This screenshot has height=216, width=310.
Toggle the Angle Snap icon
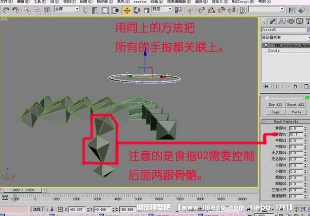(211, 10)
